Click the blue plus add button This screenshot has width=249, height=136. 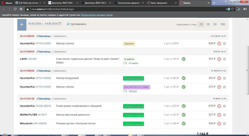click(x=22, y=25)
